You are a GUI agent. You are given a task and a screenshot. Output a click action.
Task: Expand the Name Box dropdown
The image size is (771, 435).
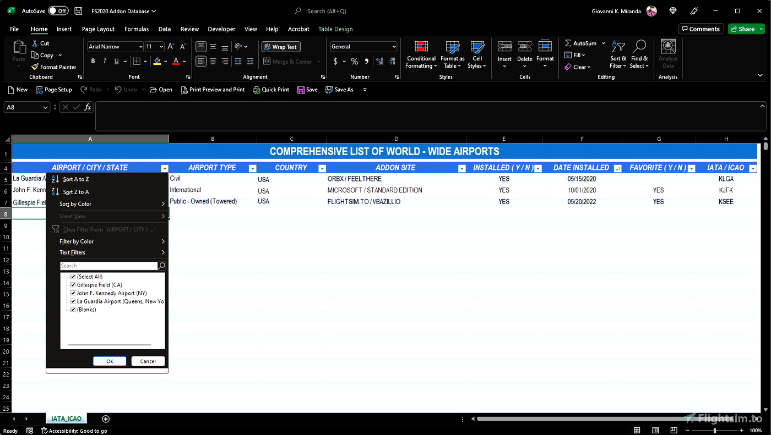pos(46,107)
